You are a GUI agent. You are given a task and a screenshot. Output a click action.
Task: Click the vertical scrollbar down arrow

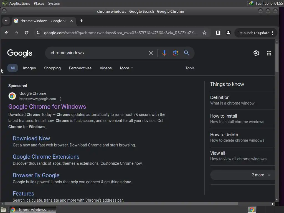tap(277, 199)
